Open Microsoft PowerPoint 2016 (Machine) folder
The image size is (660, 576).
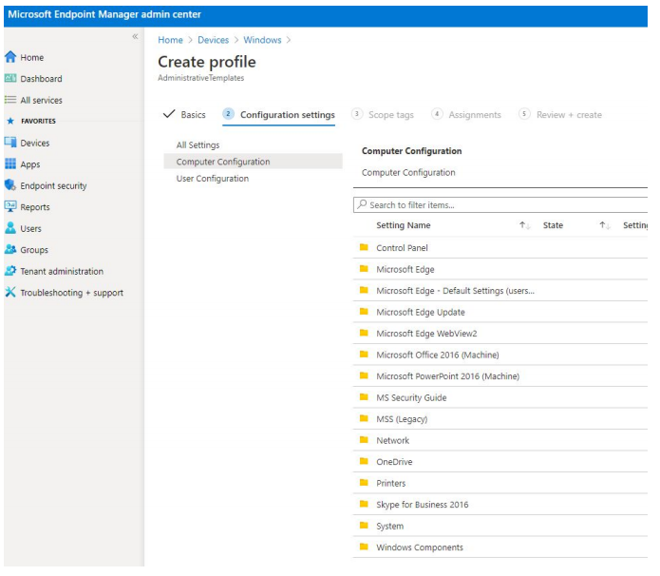pyautogui.click(x=500, y=375)
